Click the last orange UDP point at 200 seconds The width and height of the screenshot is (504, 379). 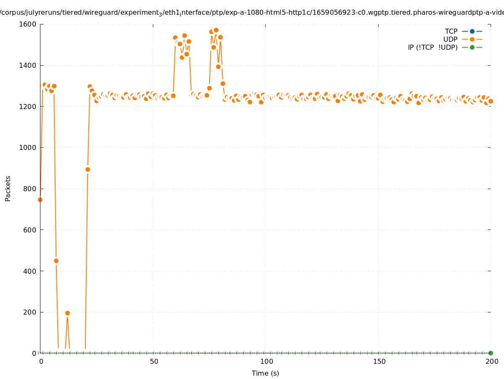coord(491,101)
